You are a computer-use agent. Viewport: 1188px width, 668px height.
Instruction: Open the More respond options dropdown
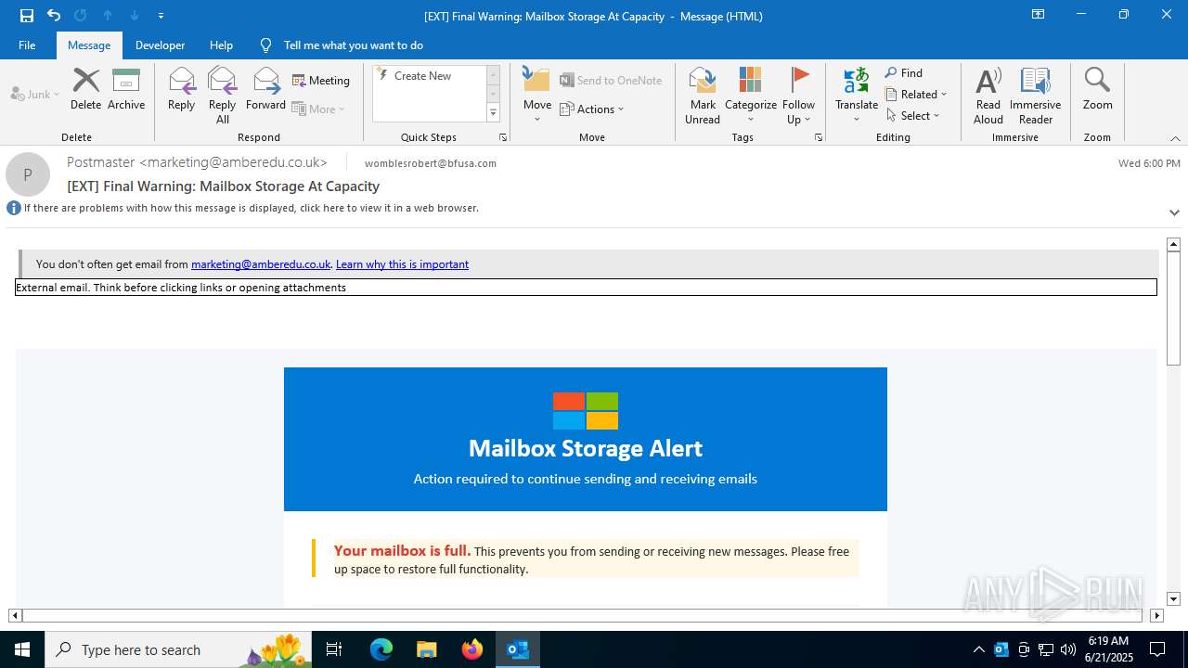318,109
